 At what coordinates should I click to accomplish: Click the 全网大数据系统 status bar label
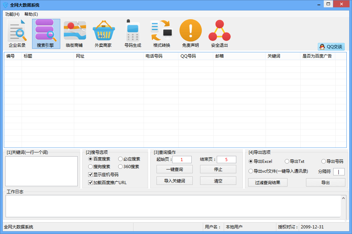[18, 227]
